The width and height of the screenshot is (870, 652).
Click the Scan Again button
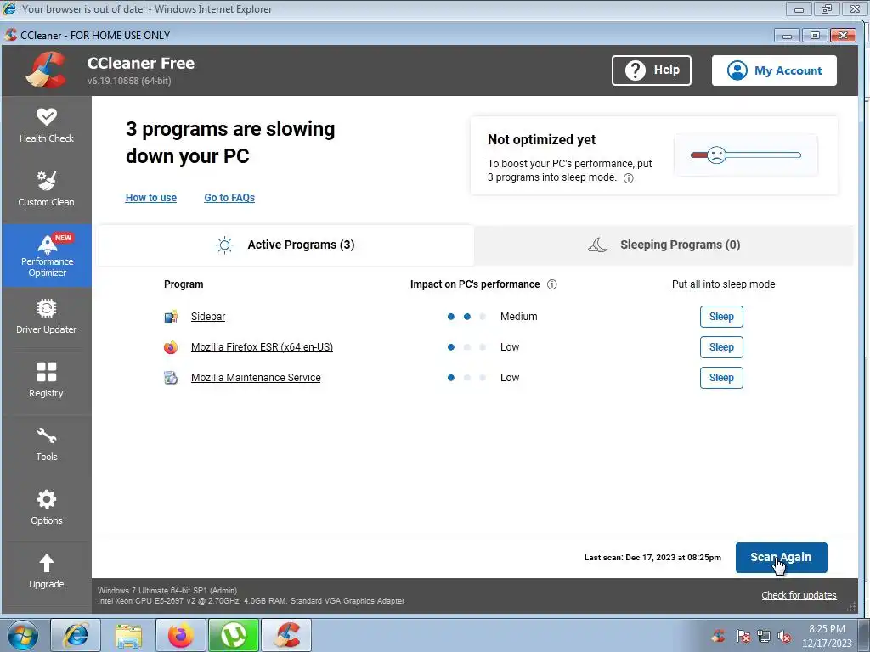pos(782,557)
